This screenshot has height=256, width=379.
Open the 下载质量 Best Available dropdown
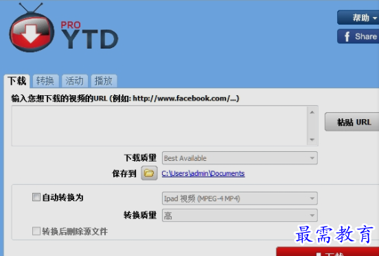click(x=240, y=158)
